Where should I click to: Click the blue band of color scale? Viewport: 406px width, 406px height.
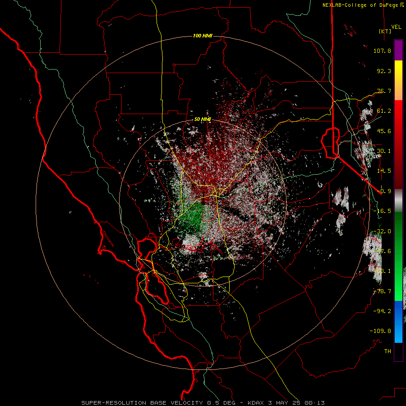(x=398, y=322)
